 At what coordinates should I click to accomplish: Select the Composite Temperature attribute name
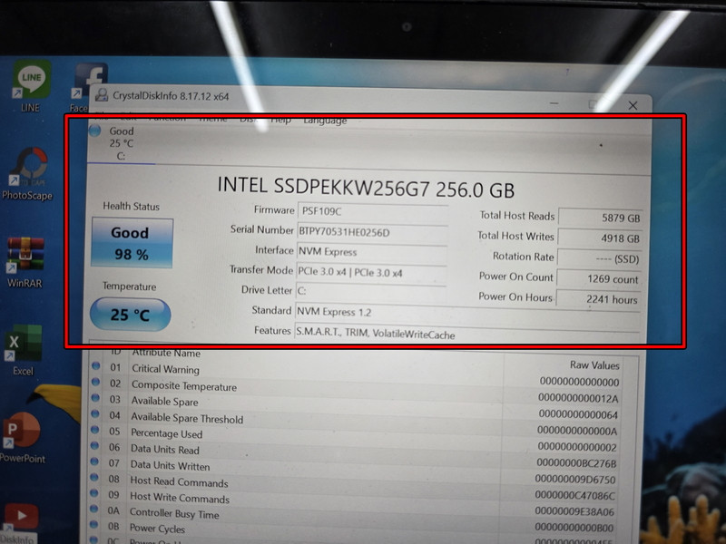pos(184,385)
